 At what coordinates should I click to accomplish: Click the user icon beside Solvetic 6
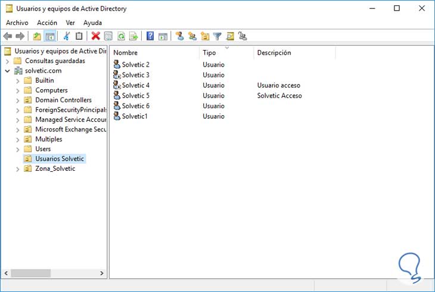[x=117, y=106]
